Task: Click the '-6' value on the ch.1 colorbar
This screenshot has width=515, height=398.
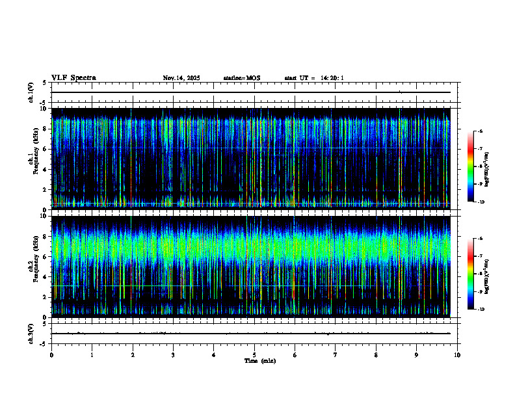Action: pos(479,131)
